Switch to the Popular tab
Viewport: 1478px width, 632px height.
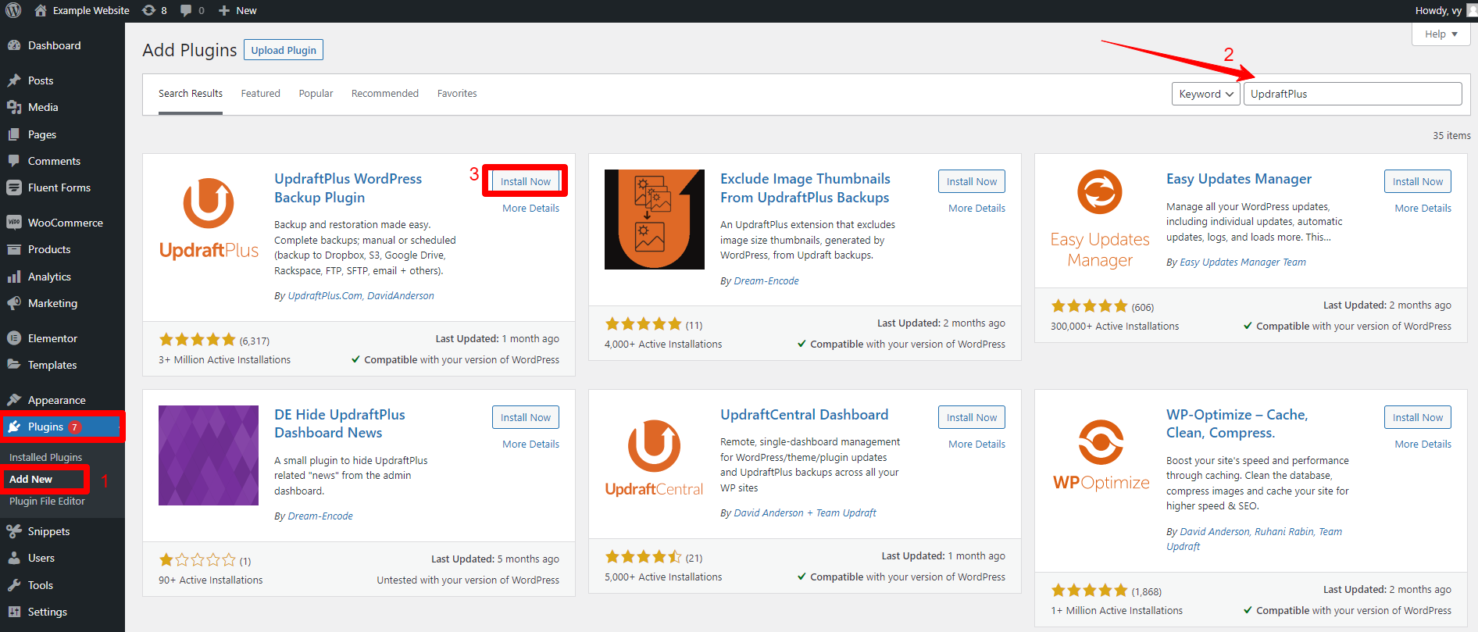(316, 94)
